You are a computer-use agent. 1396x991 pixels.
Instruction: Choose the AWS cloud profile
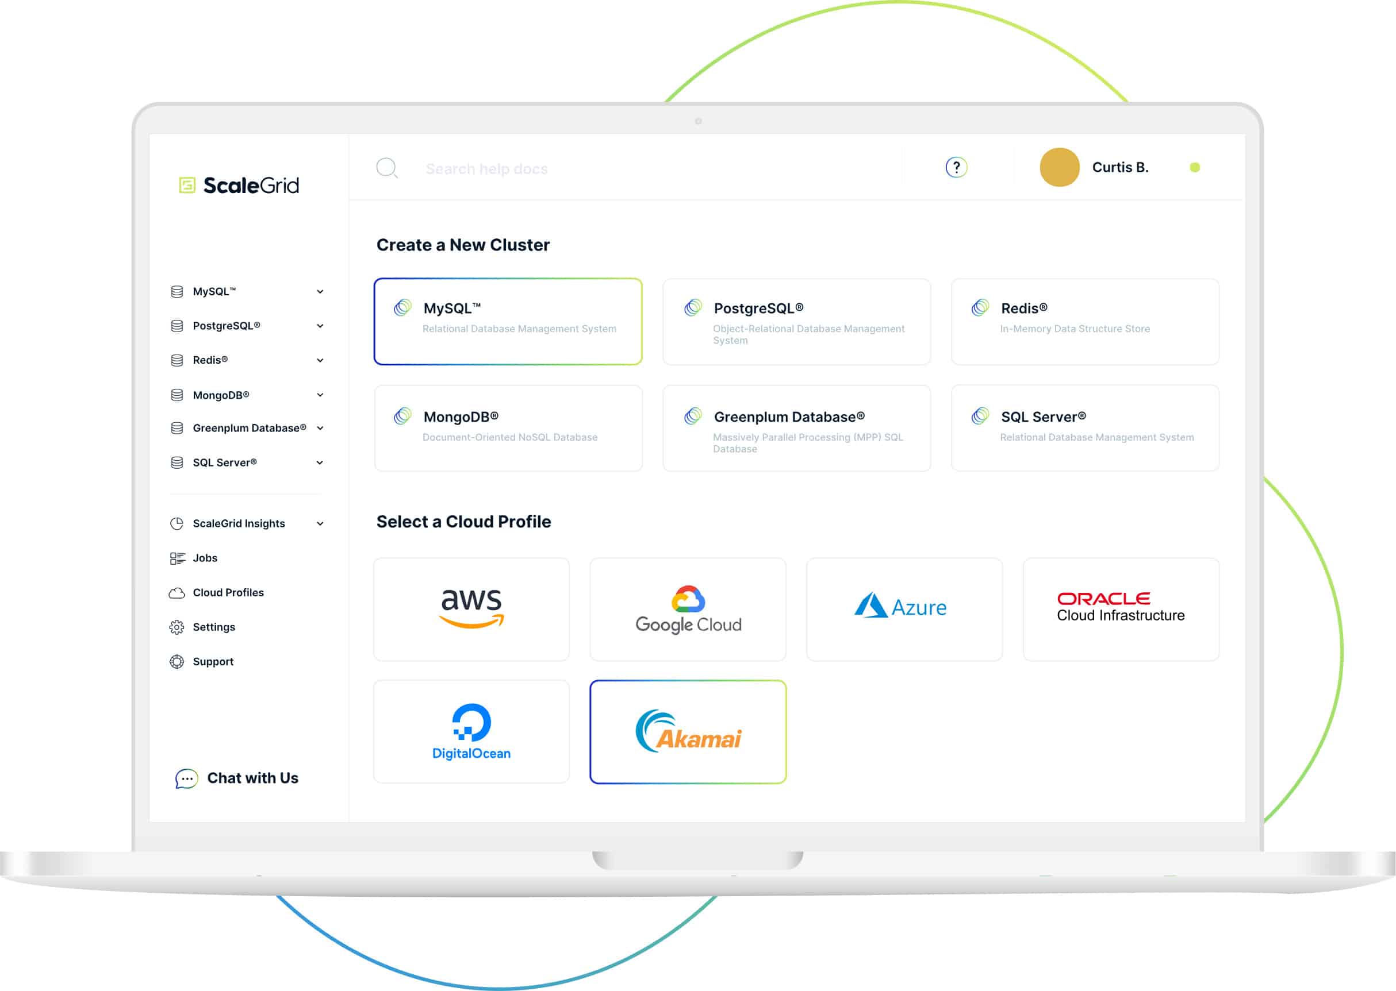471,609
